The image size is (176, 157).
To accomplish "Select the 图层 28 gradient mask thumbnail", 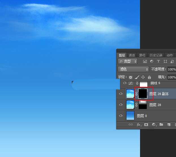I will (143, 105).
